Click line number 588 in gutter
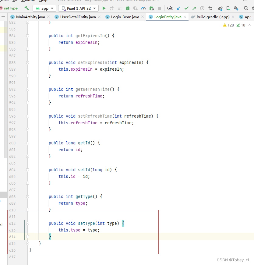Viewport: 254px width, 265px height. pyautogui.click(x=12, y=62)
